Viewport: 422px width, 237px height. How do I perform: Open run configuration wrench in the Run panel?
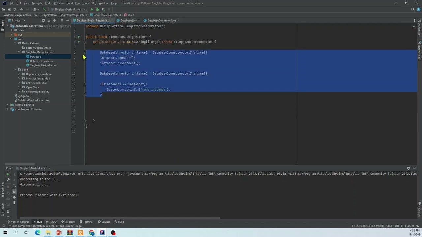tap(8, 180)
